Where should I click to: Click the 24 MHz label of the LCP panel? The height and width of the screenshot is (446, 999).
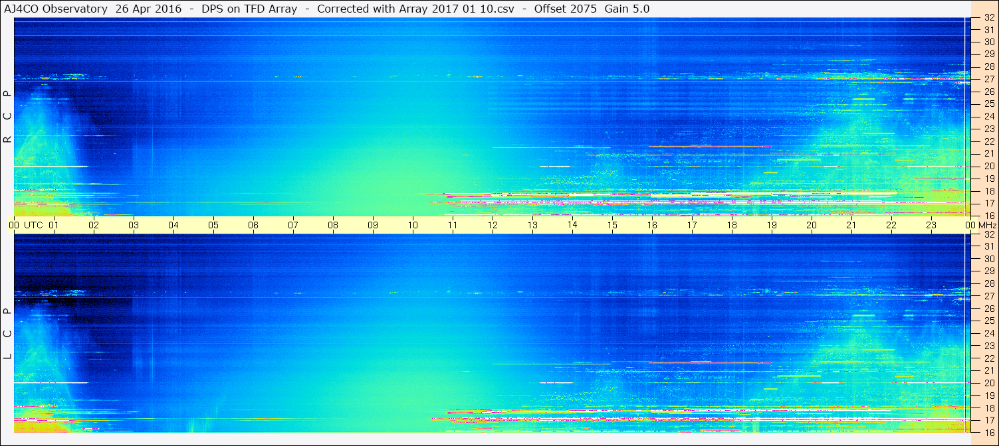point(988,333)
